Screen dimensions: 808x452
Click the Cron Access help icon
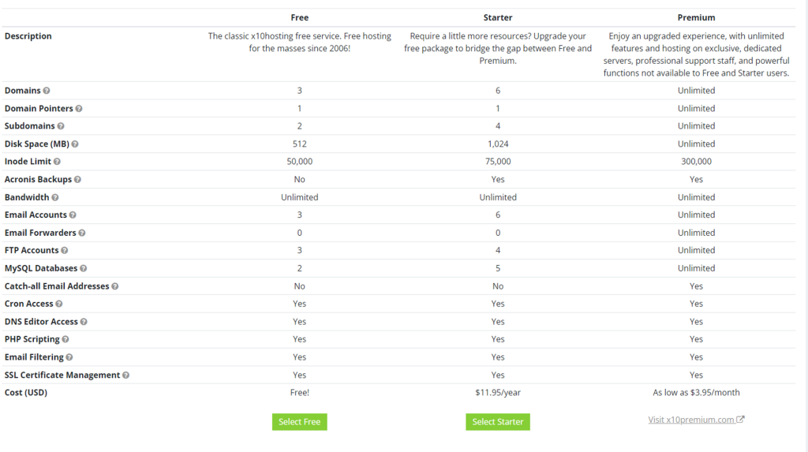point(59,304)
